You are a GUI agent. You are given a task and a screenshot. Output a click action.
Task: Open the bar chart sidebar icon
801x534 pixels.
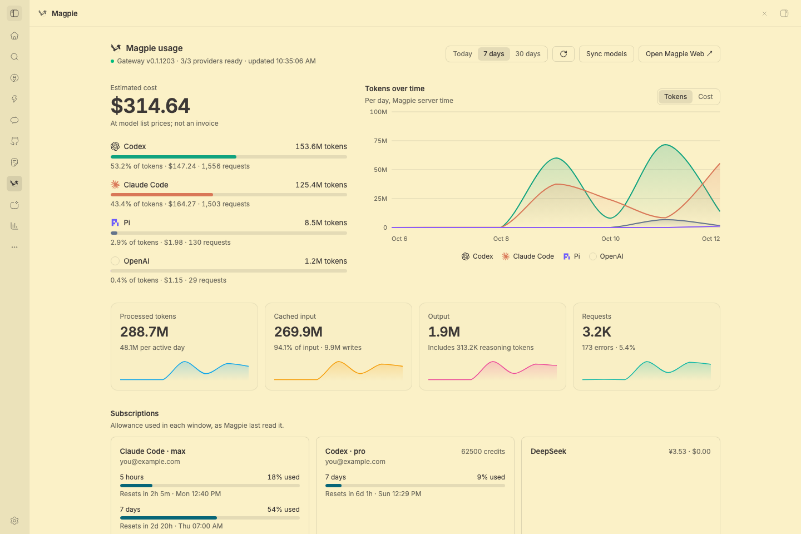14,226
